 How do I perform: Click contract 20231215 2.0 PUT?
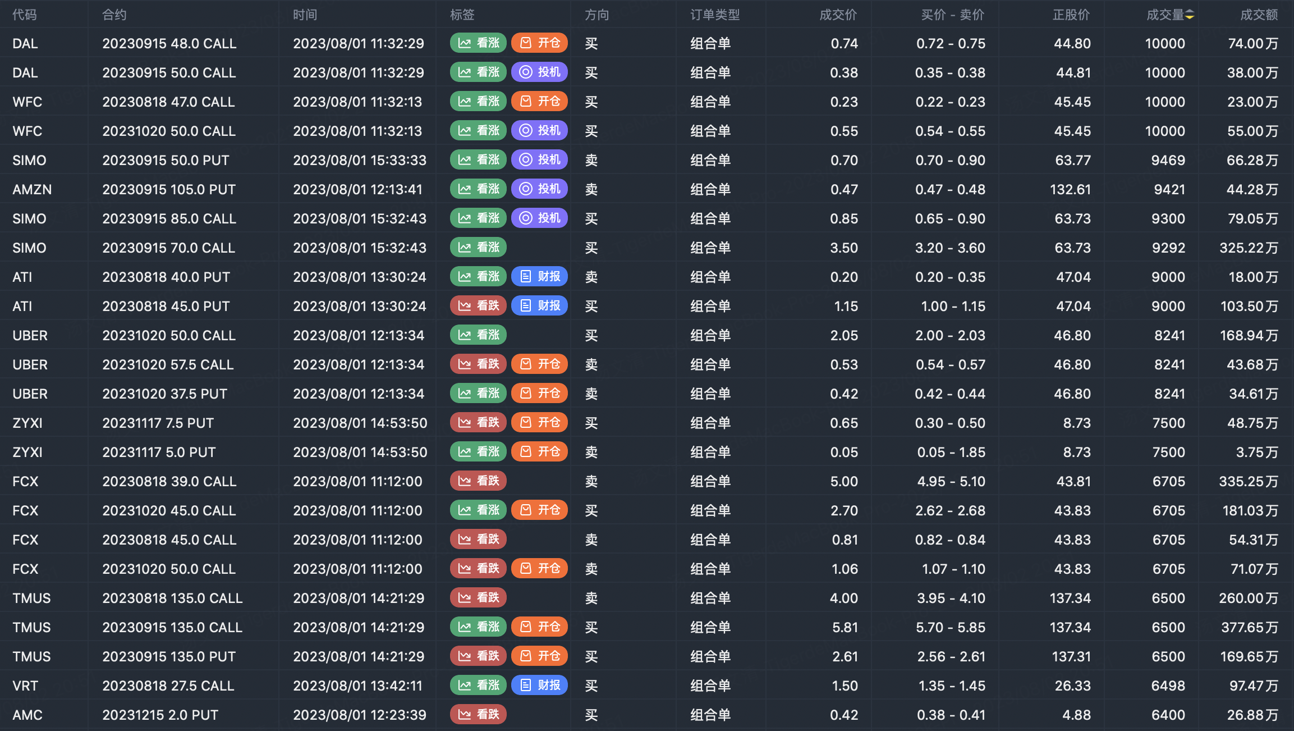pos(160,715)
